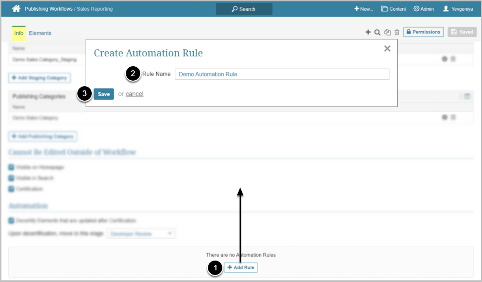
Task: Open the Admin menu
Action: [x=424, y=9]
